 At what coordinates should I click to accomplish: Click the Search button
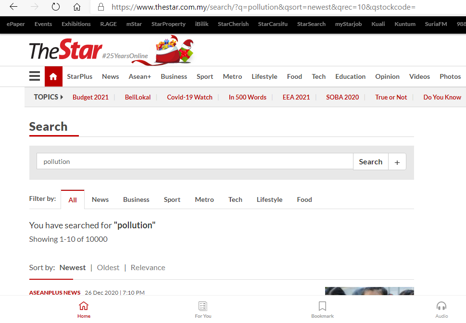371,161
